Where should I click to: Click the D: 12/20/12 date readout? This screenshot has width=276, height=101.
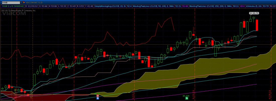tap(28, 5)
